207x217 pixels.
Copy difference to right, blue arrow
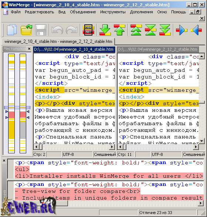coord(181,30)
